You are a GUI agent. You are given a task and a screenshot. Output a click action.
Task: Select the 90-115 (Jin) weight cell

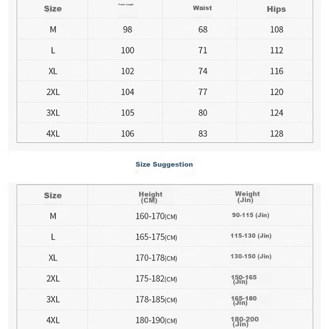coord(250,215)
